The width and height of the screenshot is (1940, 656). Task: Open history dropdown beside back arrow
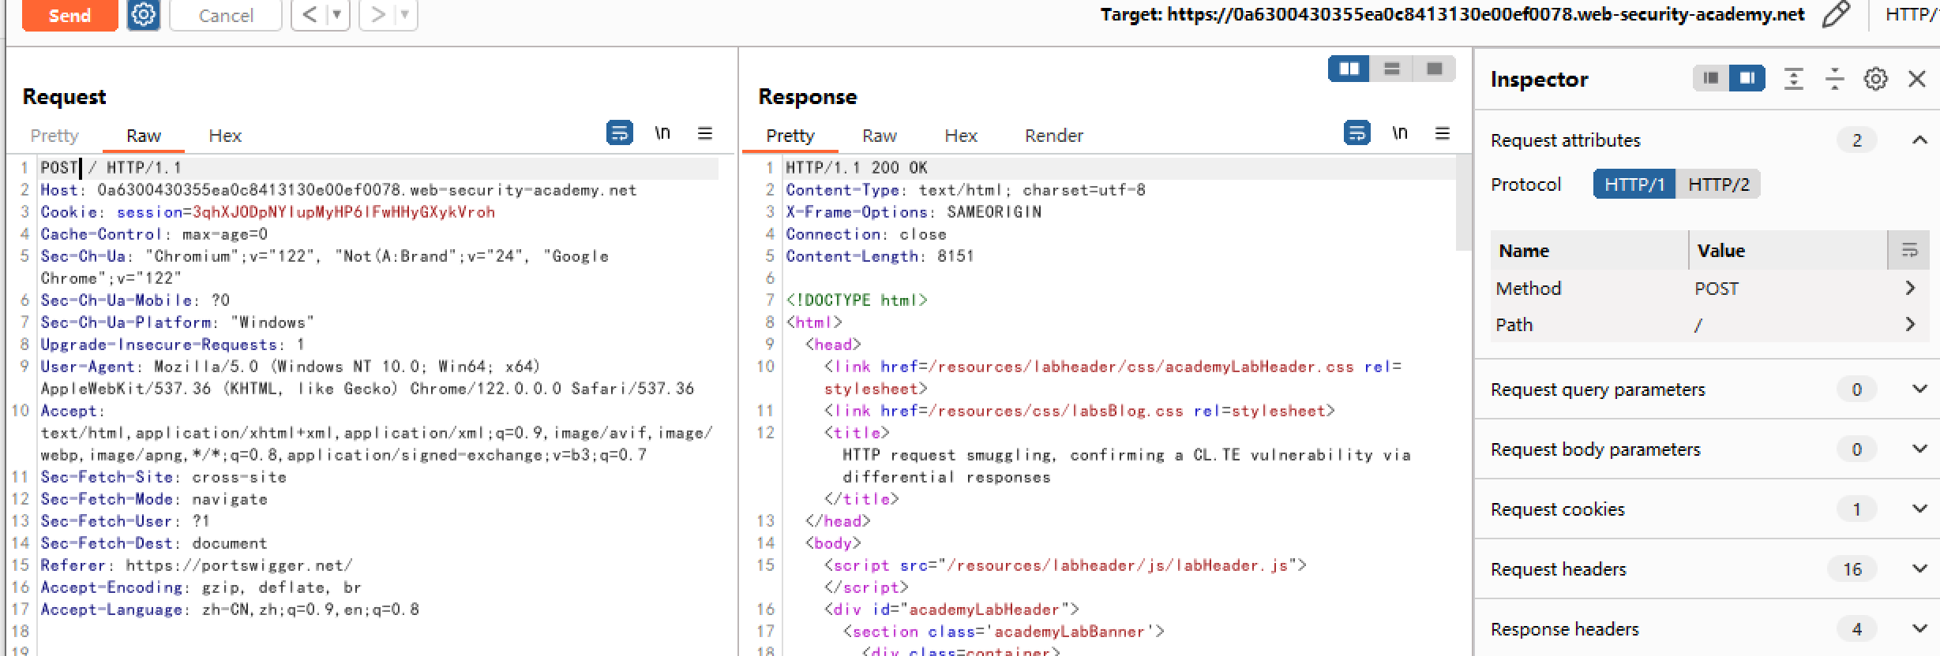point(338,15)
